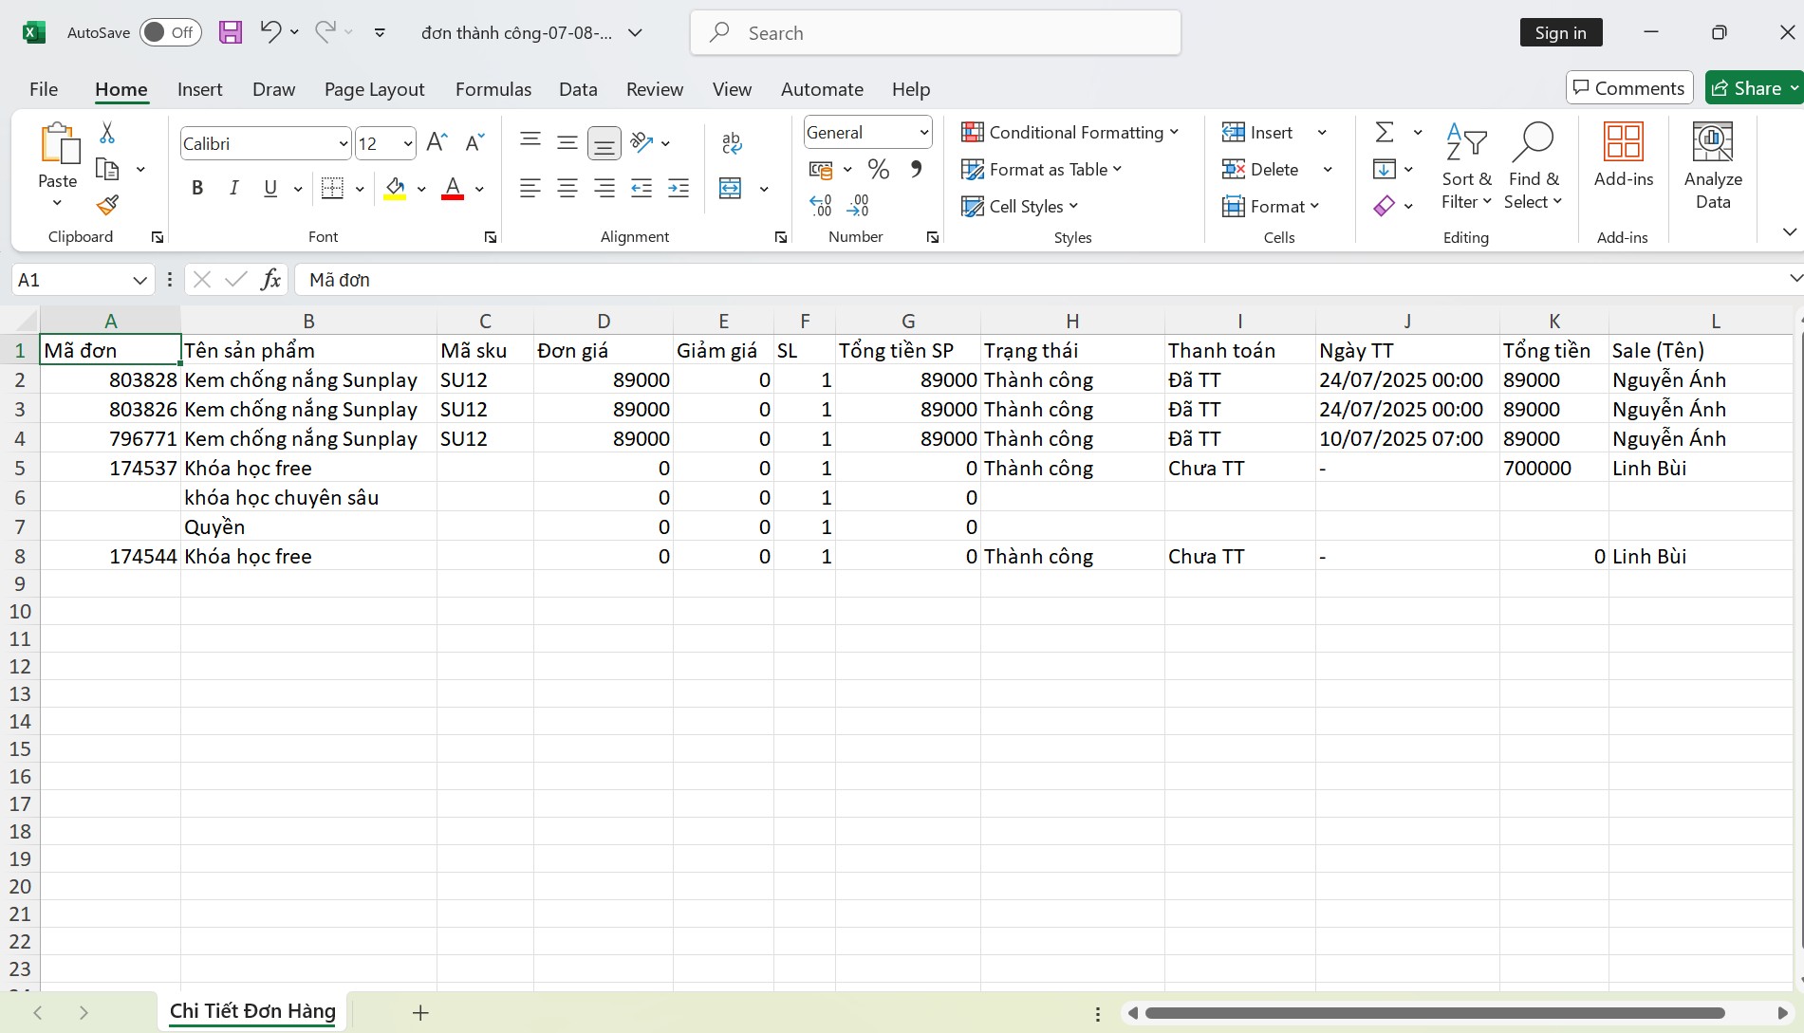Click the Merge & Center icon
This screenshot has height=1033, width=1804.
731,189
